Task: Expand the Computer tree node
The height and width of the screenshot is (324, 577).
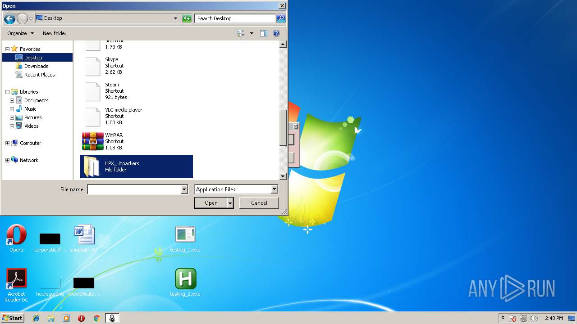Action: click(7, 143)
